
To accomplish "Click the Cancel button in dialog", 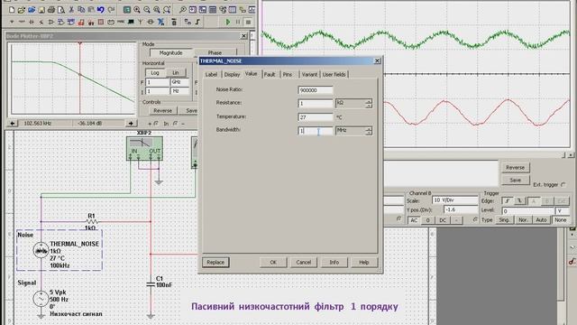I will [304, 263].
